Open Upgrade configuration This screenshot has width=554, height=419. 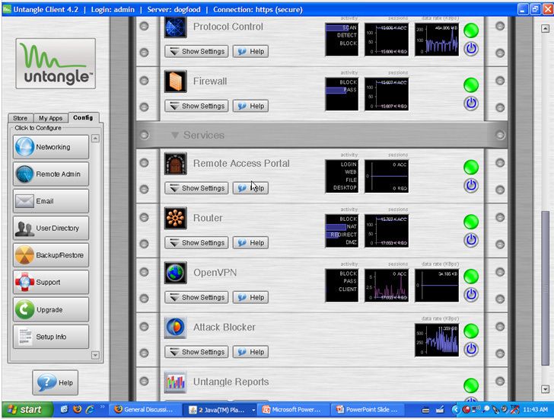coord(51,309)
